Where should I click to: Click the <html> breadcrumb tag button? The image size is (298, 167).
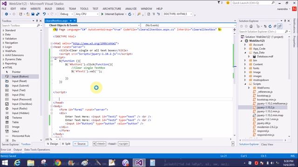click(101, 144)
